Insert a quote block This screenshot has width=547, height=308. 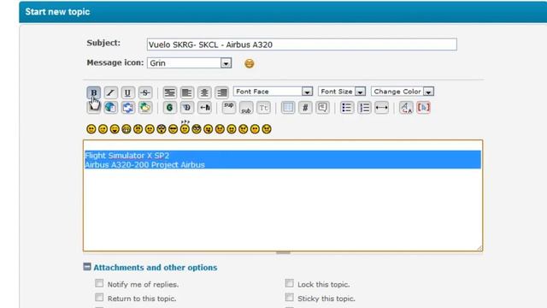(323, 108)
